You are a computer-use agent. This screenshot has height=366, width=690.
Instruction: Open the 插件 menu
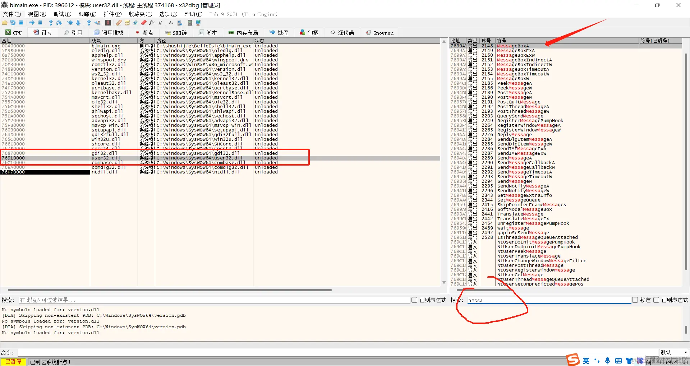pos(112,14)
